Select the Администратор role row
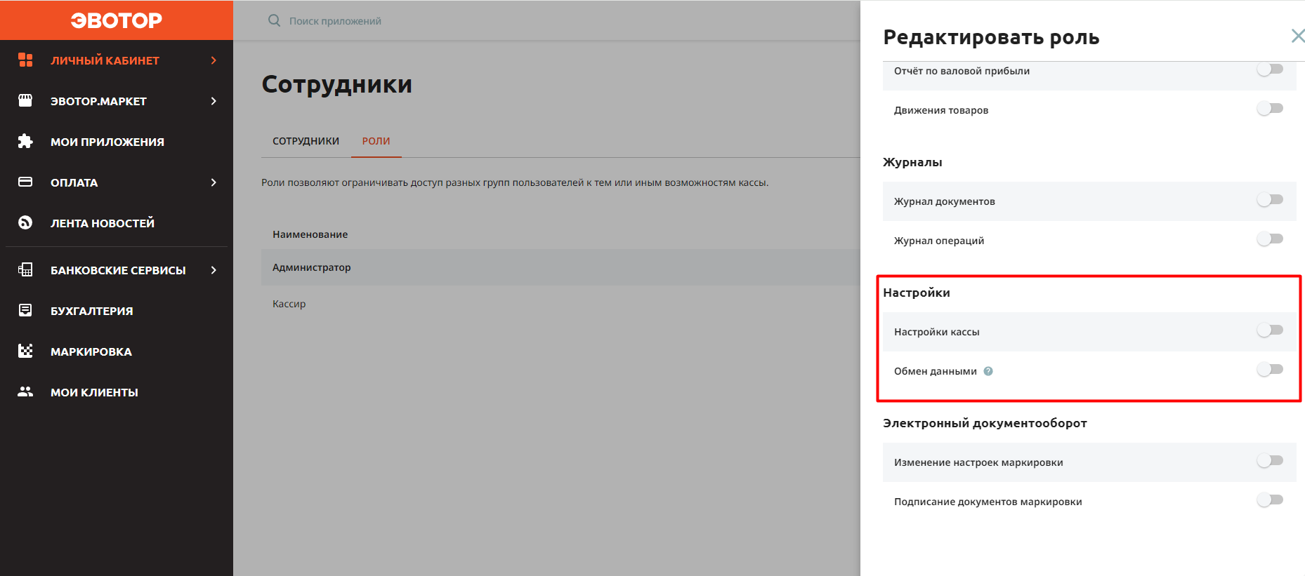 pos(560,267)
